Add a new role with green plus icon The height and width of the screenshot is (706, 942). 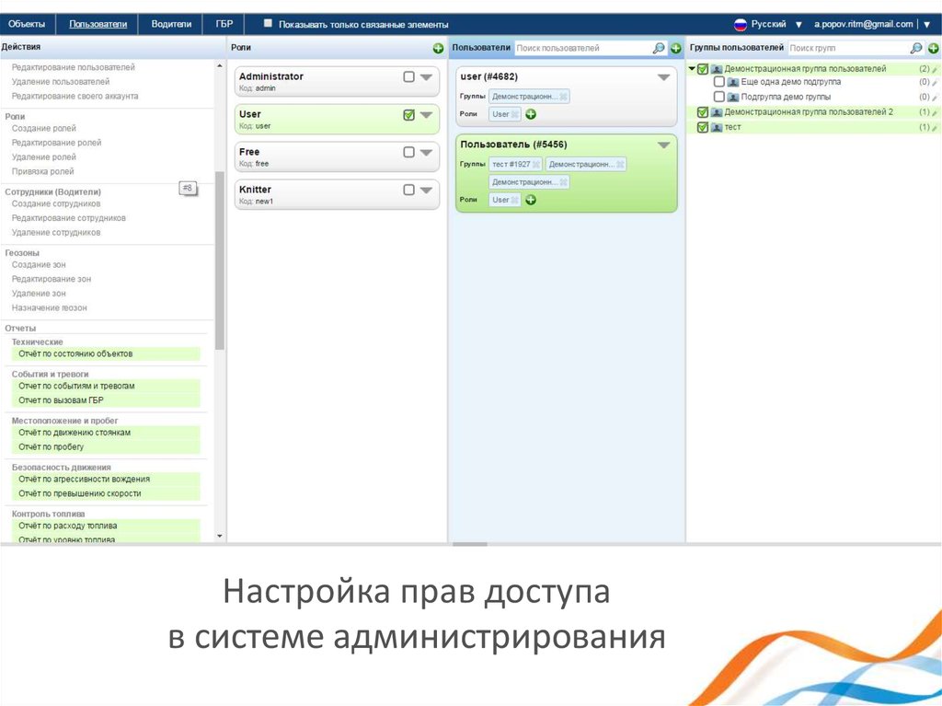point(439,47)
